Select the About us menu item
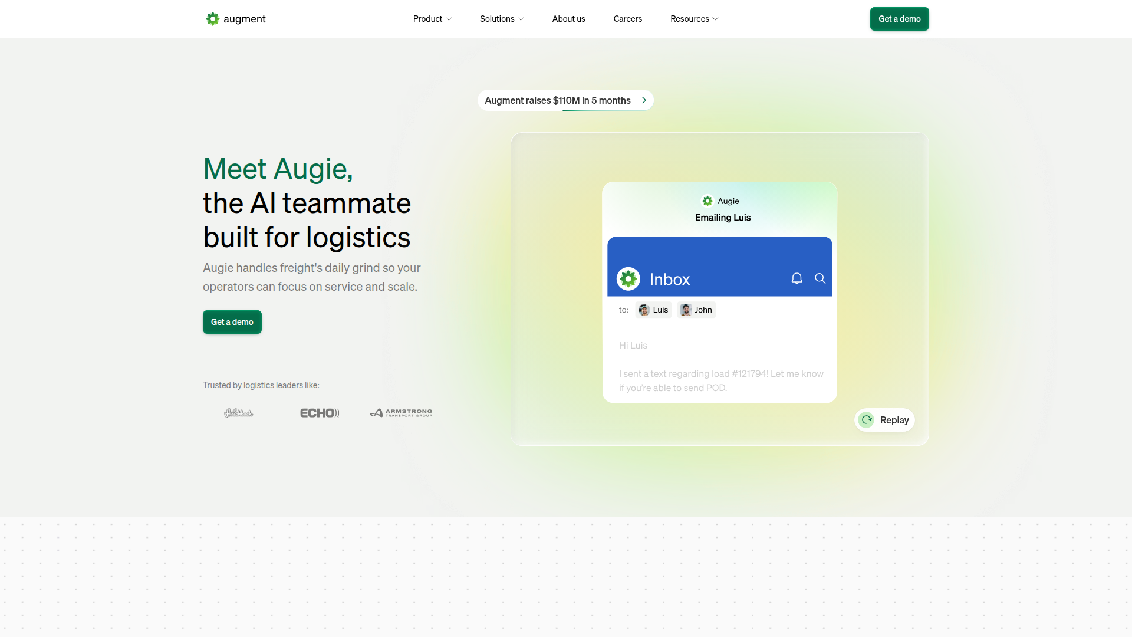The image size is (1132, 637). [x=568, y=19]
